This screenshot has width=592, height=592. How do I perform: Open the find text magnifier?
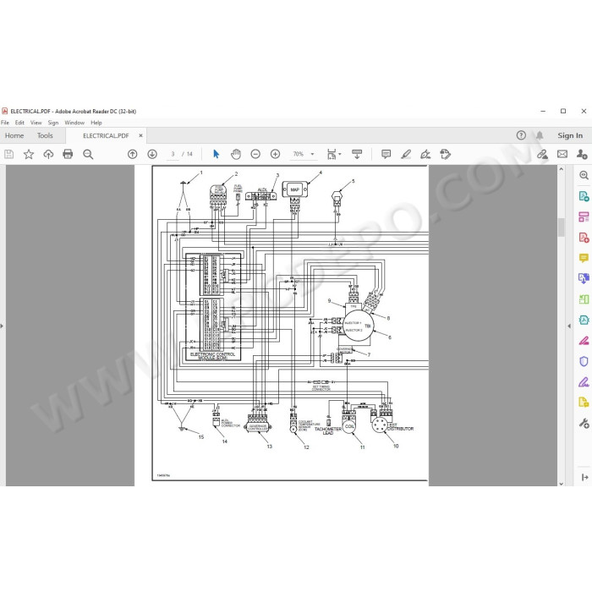[88, 154]
